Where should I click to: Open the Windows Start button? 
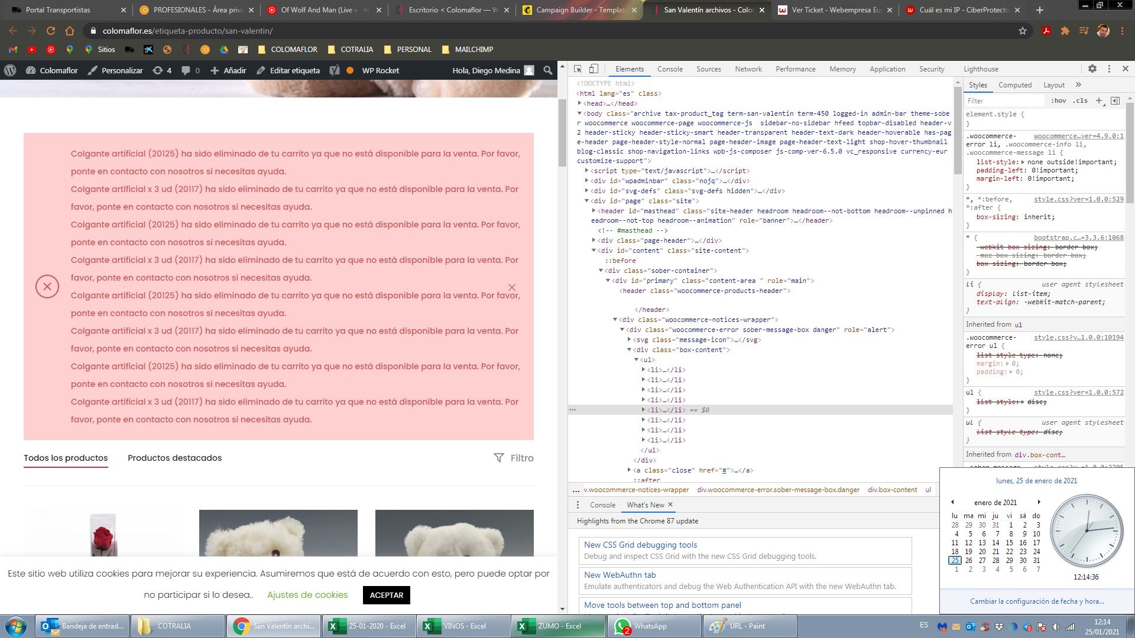tap(15, 626)
